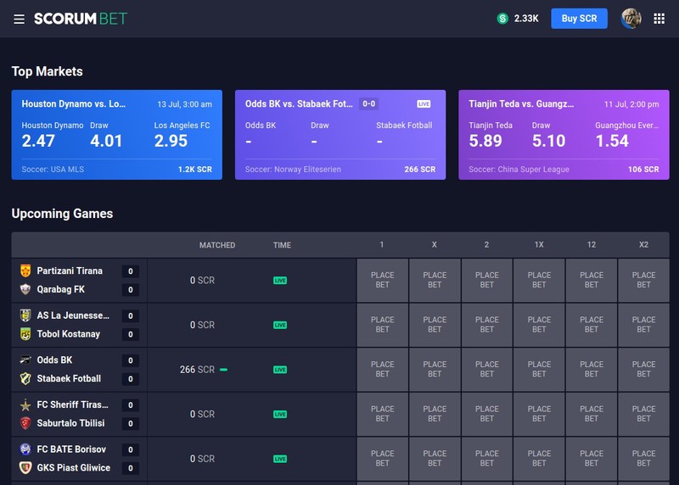Click green matched indicator next to 266 SCR
The width and height of the screenshot is (679, 485).
pyautogui.click(x=223, y=370)
